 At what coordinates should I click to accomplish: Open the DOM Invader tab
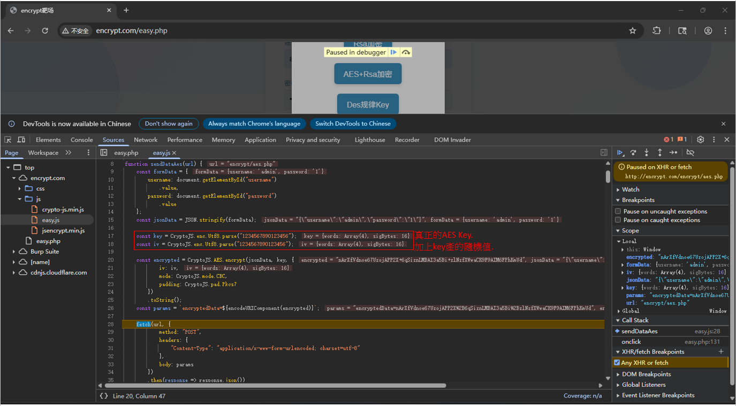(x=452, y=140)
